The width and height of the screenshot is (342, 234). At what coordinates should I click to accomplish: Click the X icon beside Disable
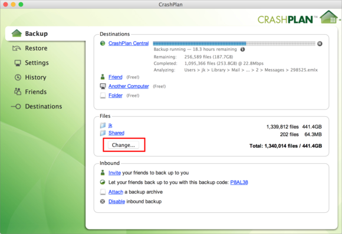click(103, 202)
